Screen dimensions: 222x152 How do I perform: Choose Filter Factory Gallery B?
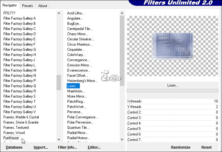[x=20, y=24]
